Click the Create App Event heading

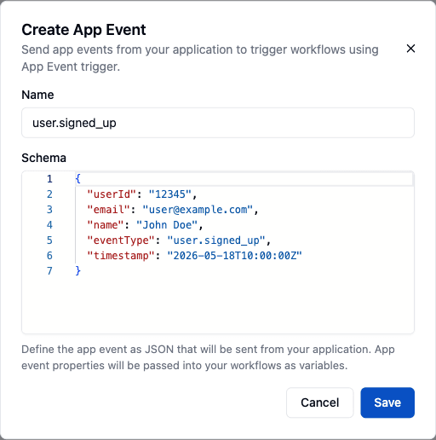(83, 30)
